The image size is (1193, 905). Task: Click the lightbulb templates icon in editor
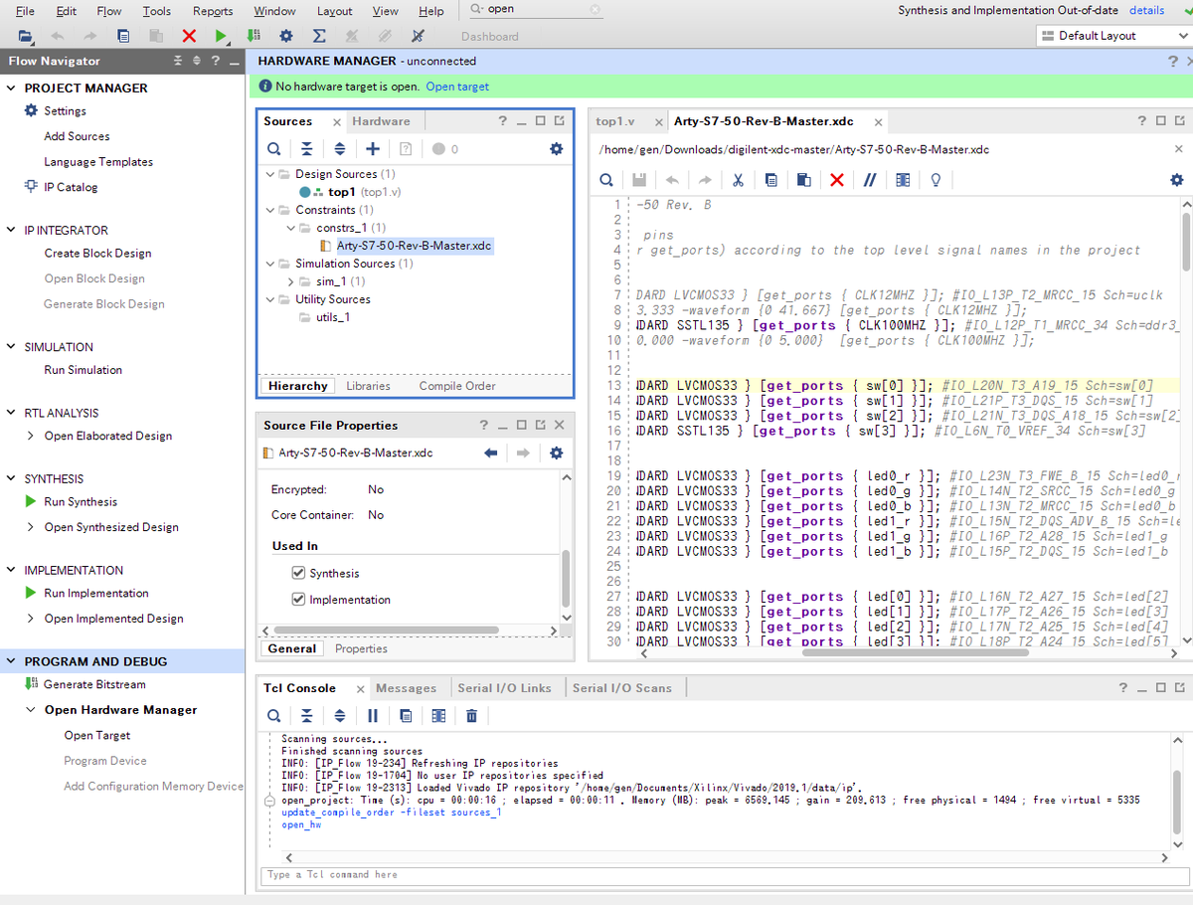[935, 180]
